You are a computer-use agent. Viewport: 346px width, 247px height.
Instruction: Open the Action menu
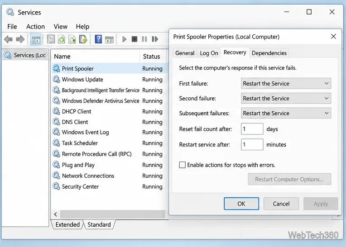(35, 27)
